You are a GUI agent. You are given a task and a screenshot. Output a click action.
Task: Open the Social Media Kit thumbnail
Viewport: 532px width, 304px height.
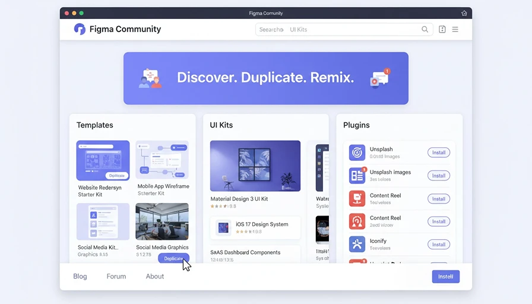(103, 221)
